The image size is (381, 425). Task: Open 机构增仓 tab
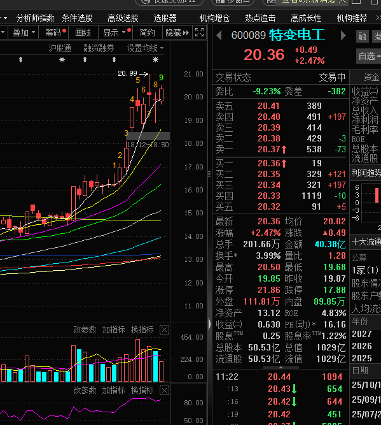pyautogui.click(x=214, y=18)
